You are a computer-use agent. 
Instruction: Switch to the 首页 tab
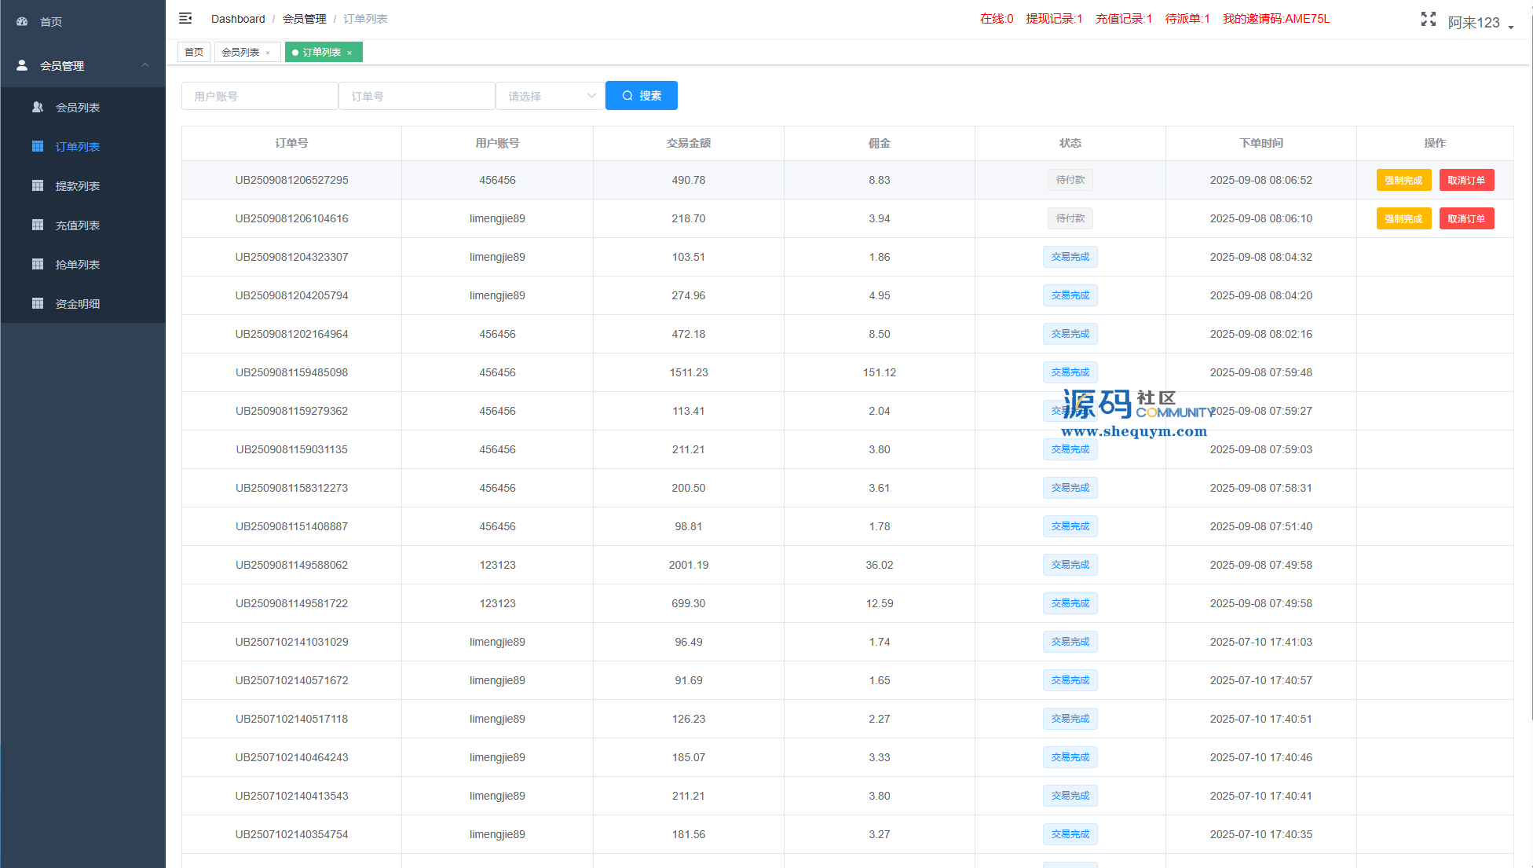click(x=193, y=53)
